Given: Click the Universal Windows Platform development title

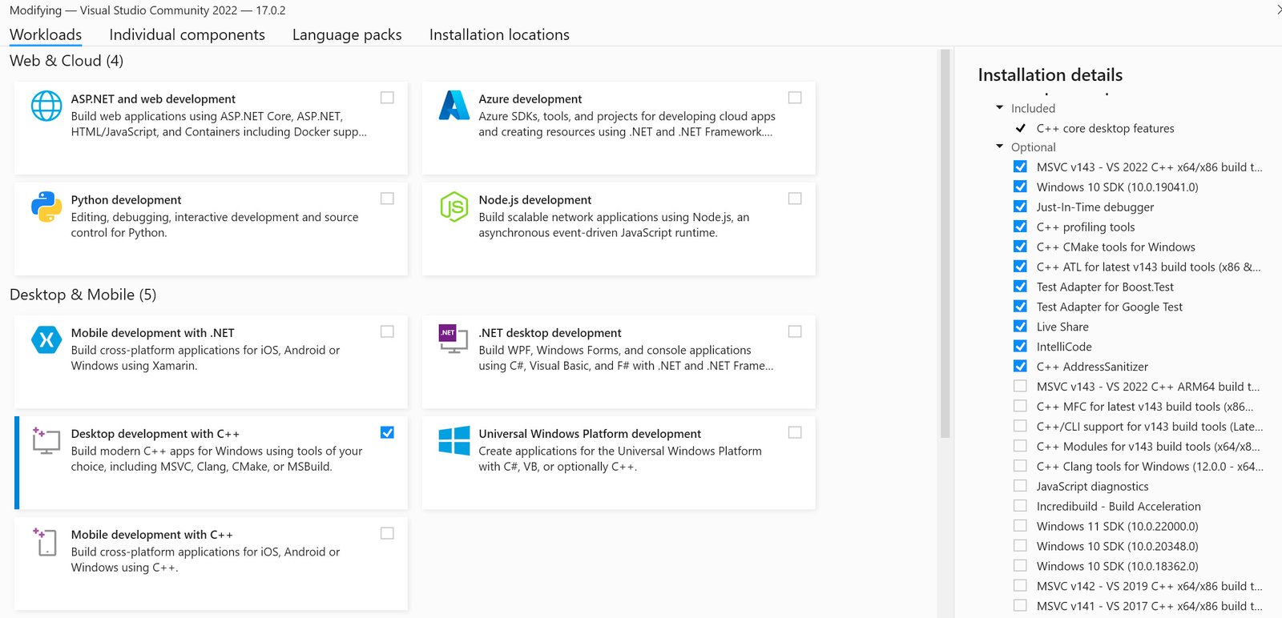Looking at the screenshot, I should point(590,434).
